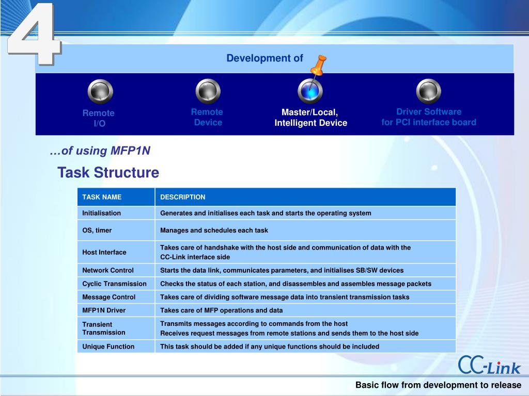This screenshot has height=396, width=529.
Task: Click description "This task should be added if any unique functions"
Action: pyautogui.click(x=305, y=346)
